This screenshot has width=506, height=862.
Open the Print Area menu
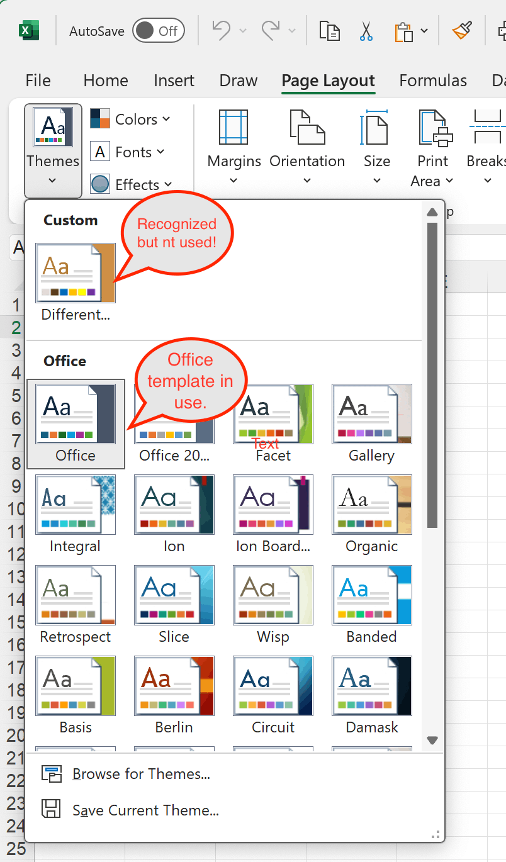[432, 148]
